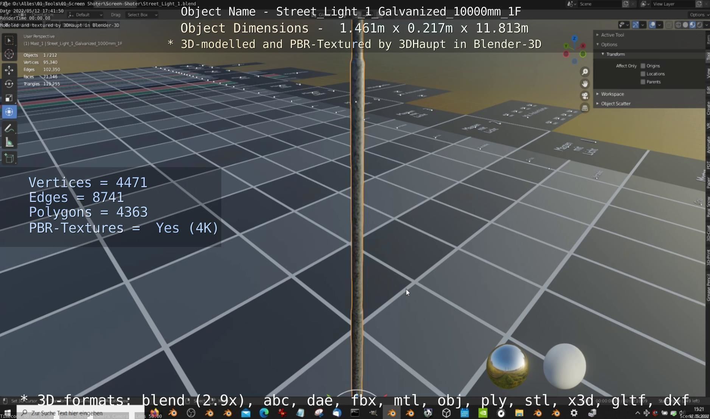This screenshot has width=710, height=419.
Task: Switch to the Item sidebar tab
Action: (708, 39)
